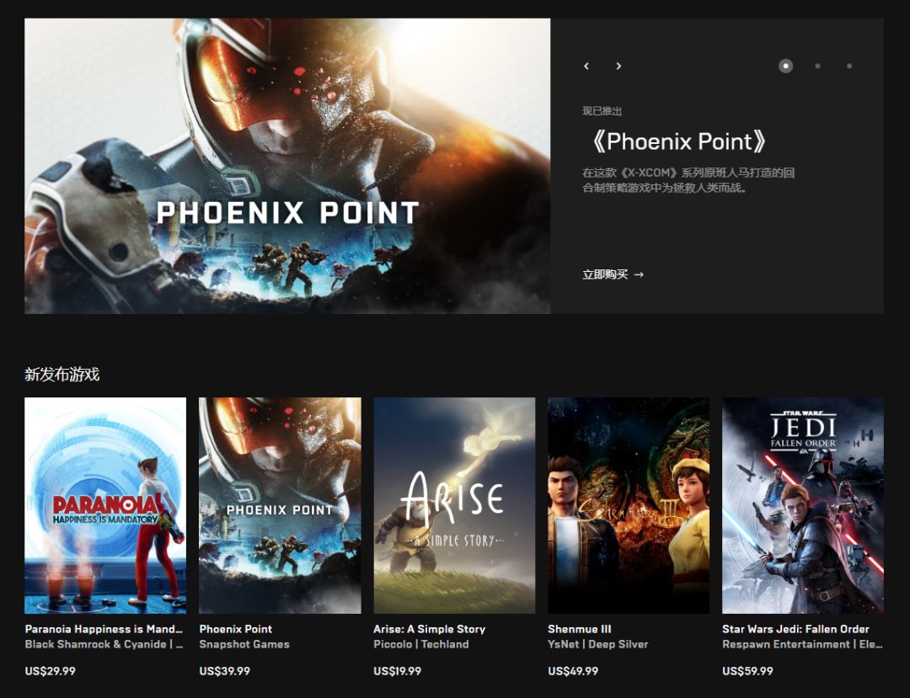This screenshot has height=698, width=910.
Task: Click Paranoia Happiness is Mand... title
Action: point(104,629)
